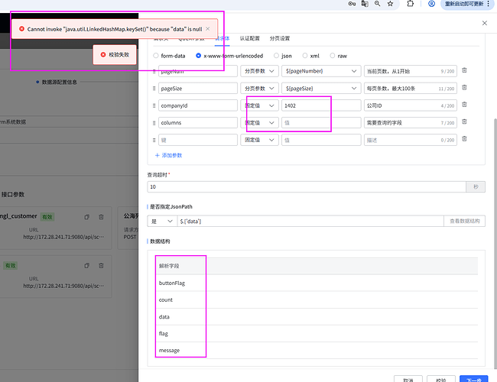The height and width of the screenshot is (382, 497).
Task: Click the drag handle of the pageSize row
Action: pos(154,89)
